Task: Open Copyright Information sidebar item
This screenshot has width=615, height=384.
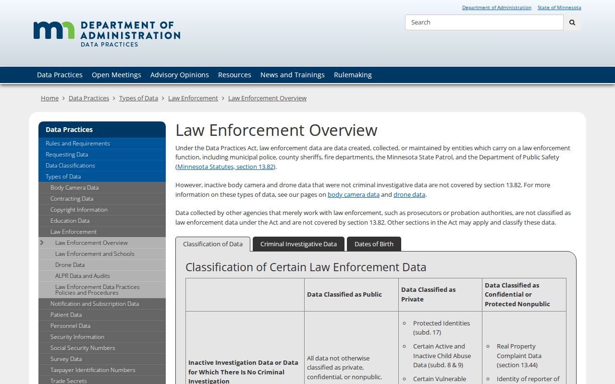Action: 102,210
